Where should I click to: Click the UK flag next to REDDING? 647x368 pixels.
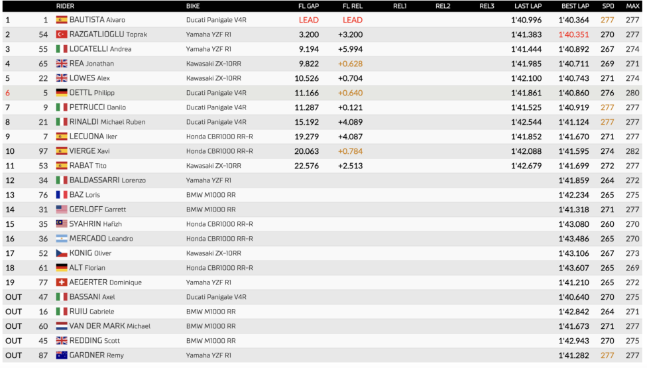pos(62,340)
